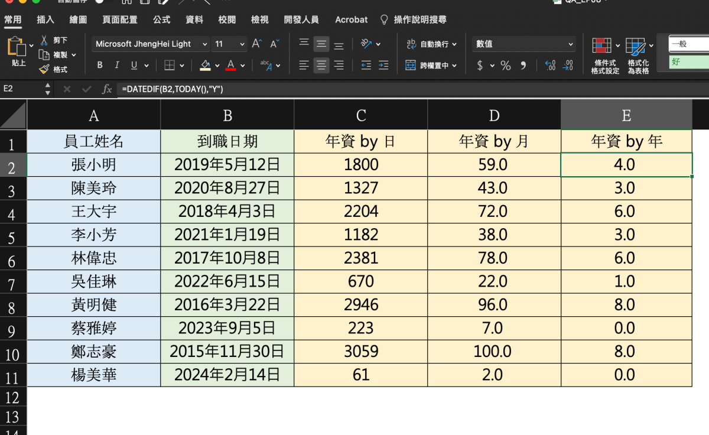Screen dimensions: 709x435
Task: Click the Merge & Center (跨欄置中) button
Action: pyautogui.click(x=432, y=66)
